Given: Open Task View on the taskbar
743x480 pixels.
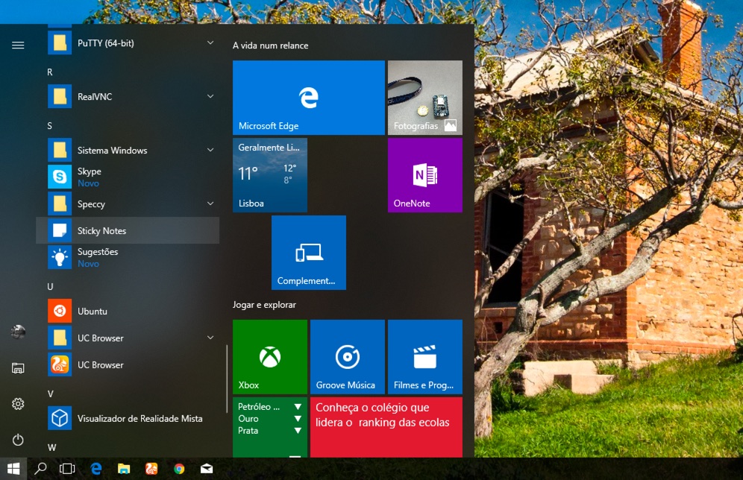Looking at the screenshot, I should pos(67,469).
